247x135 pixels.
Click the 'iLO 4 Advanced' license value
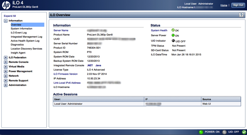[x=96, y=70]
